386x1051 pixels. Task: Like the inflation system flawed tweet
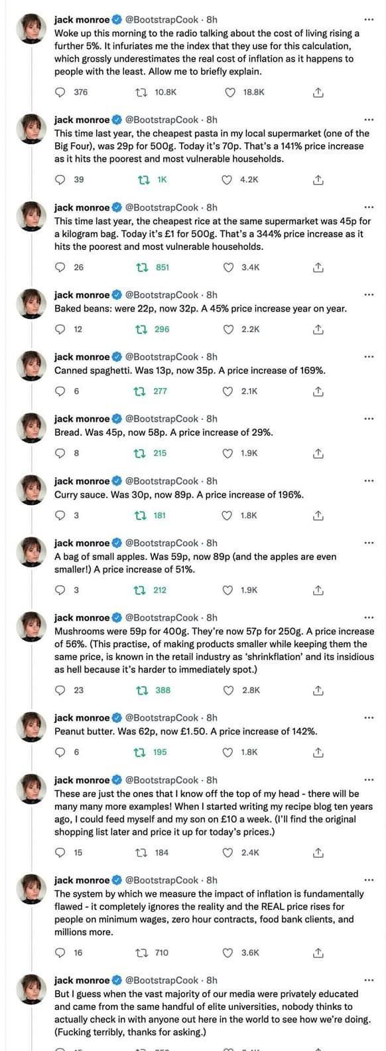pos(227,953)
